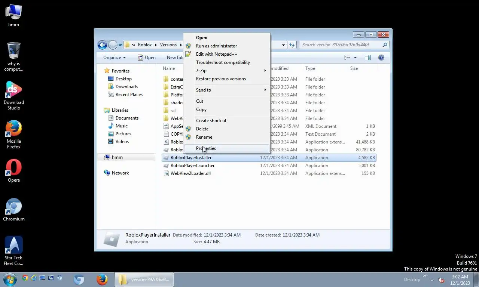The height and width of the screenshot is (287, 479).
Task: Click the magnifier icon in search box
Action: click(x=385, y=45)
